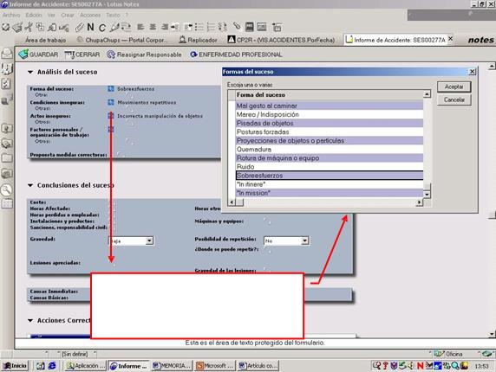The height and width of the screenshot is (372, 496).
Task: Toggle italics with the C icon
Action: coord(101,28)
